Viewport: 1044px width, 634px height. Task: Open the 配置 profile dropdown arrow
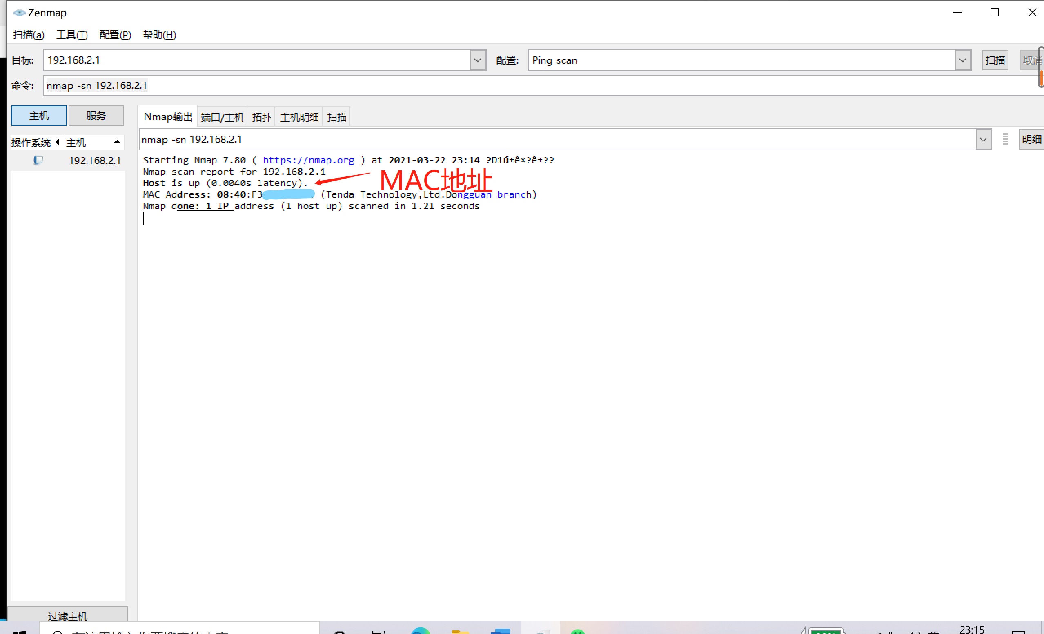pyautogui.click(x=963, y=60)
